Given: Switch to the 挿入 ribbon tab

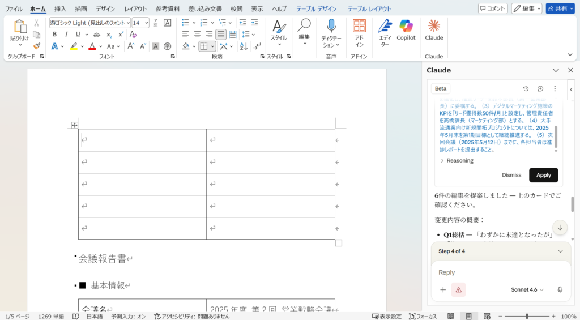Looking at the screenshot, I should [60, 9].
